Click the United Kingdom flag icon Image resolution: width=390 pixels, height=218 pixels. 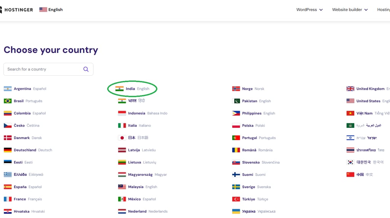350,89
